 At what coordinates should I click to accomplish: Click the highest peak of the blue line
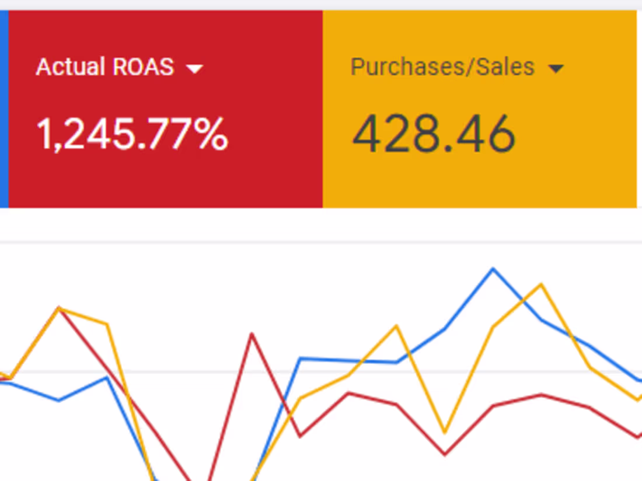(x=493, y=268)
